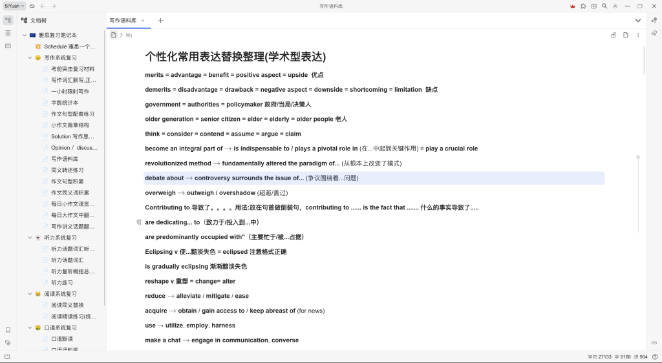Open the command palette icon
The image size is (662, 363).
(x=593, y=6)
